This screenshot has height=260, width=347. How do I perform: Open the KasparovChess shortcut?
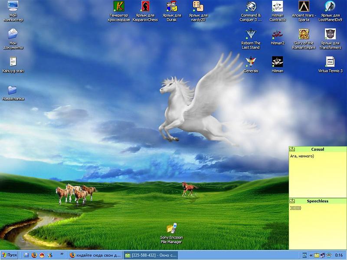(x=145, y=6)
